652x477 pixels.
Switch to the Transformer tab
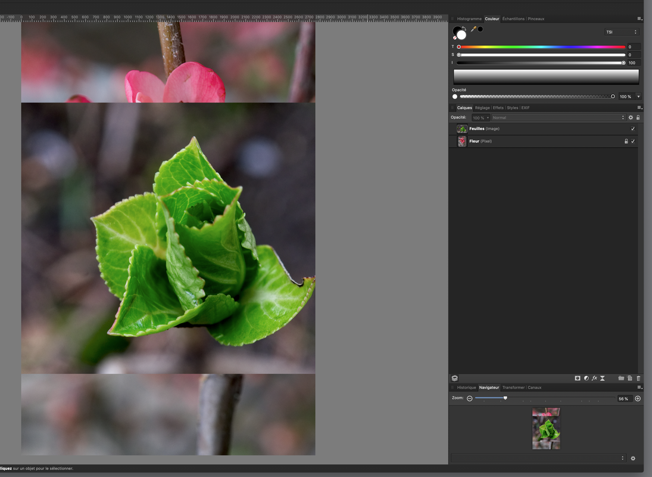point(513,388)
